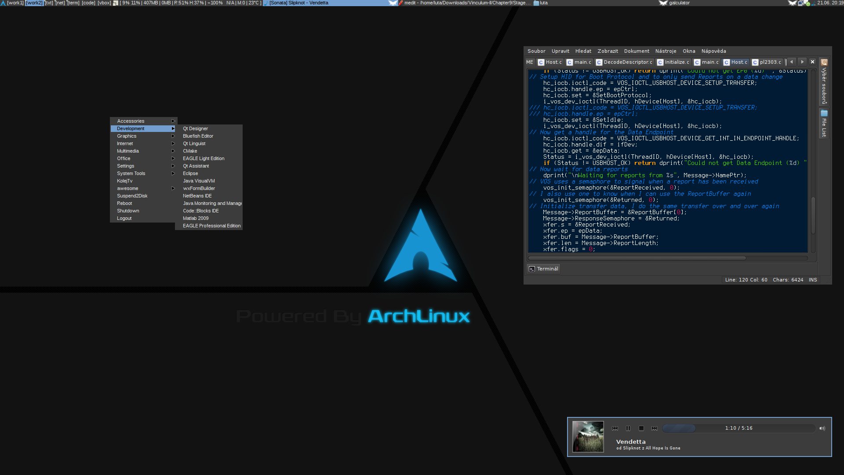Pause the Vendetta playback
This screenshot has width=844, height=475.
[x=628, y=428]
